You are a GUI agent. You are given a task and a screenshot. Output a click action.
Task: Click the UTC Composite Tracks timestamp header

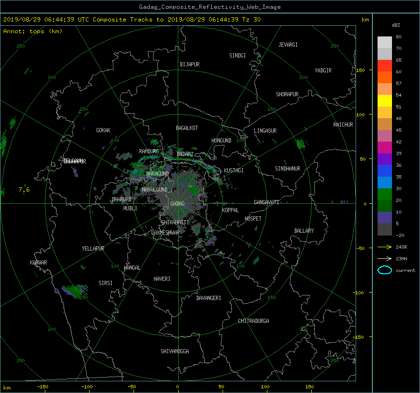(132, 20)
